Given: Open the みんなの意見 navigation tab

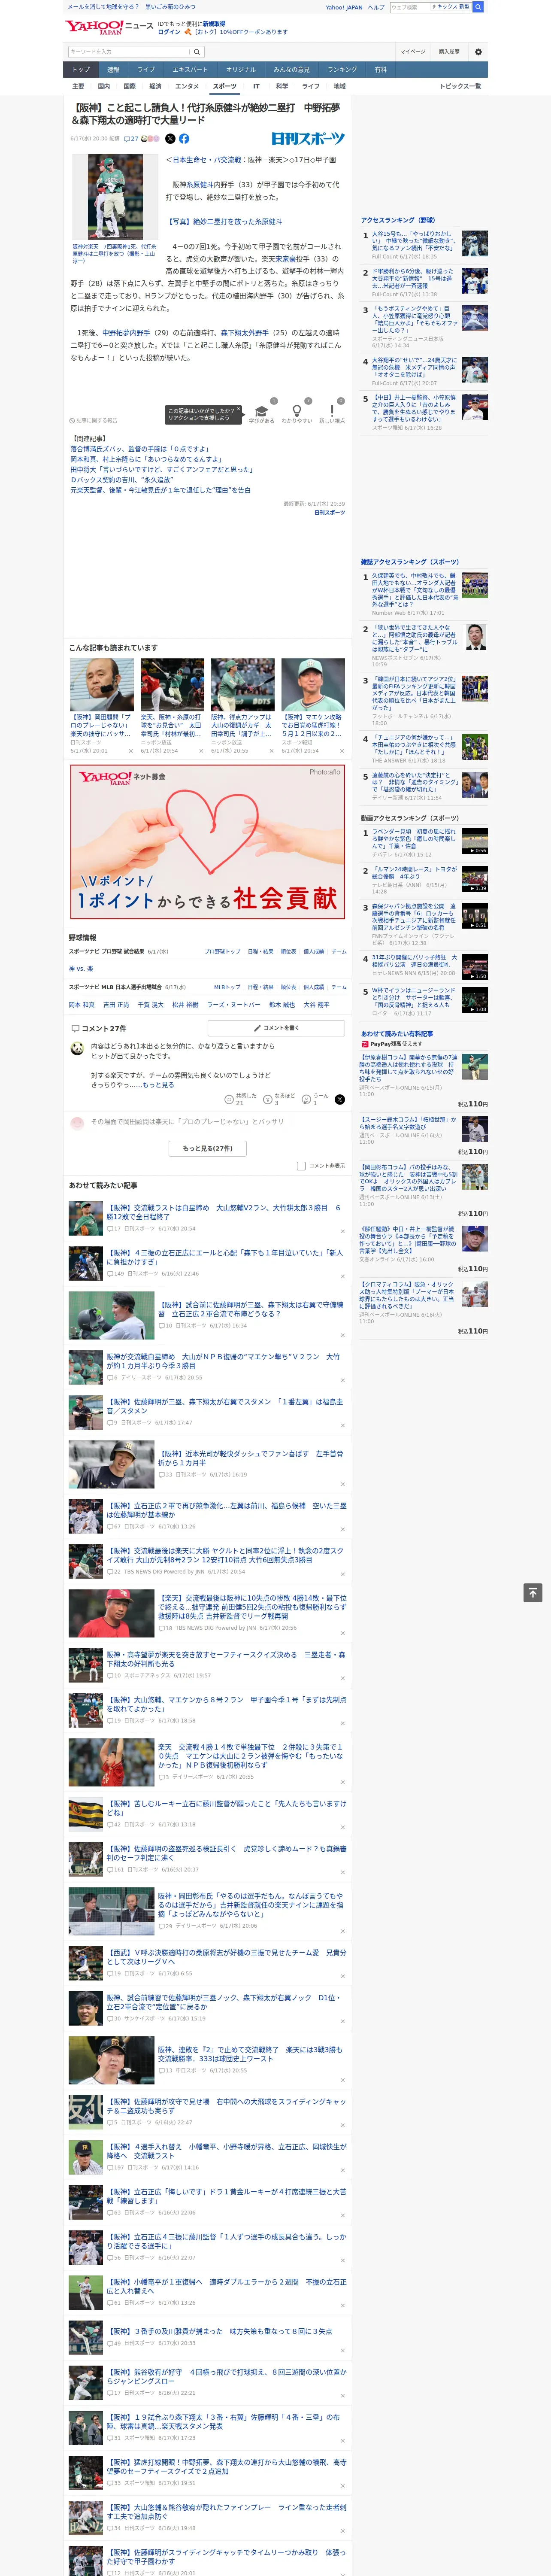Looking at the screenshot, I should pyautogui.click(x=292, y=70).
